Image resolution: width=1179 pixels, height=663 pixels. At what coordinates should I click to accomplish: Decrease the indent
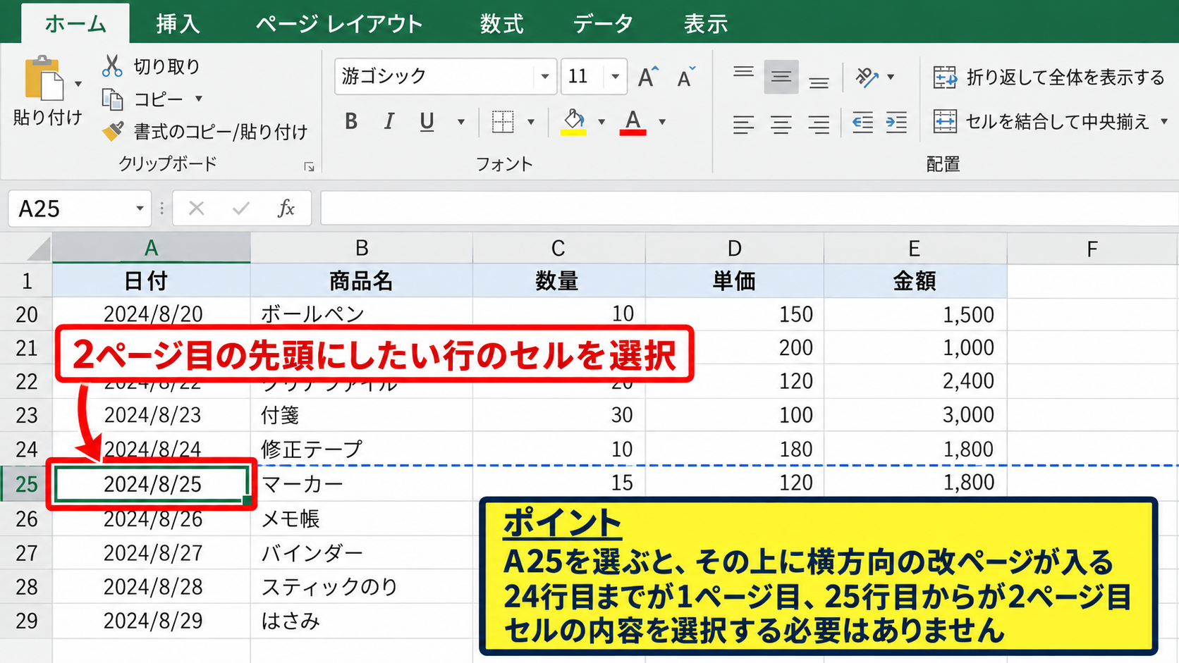click(x=862, y=123)
